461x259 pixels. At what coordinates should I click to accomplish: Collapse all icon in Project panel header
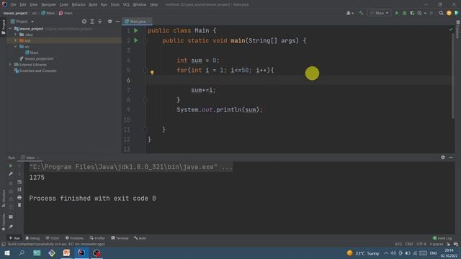pyautogui.click(x=100, y=22)
